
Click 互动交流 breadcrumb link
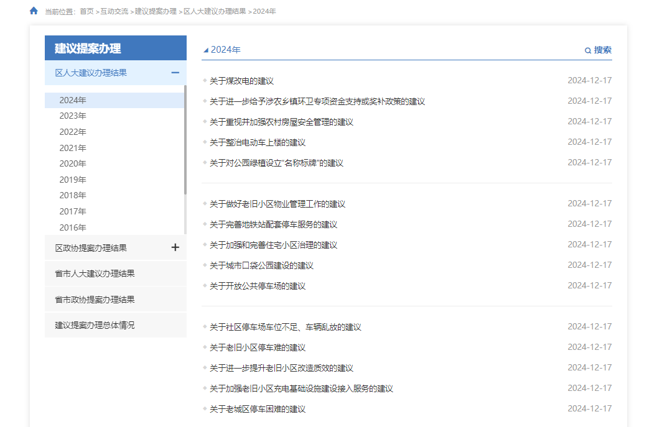(x=114, y=11)
